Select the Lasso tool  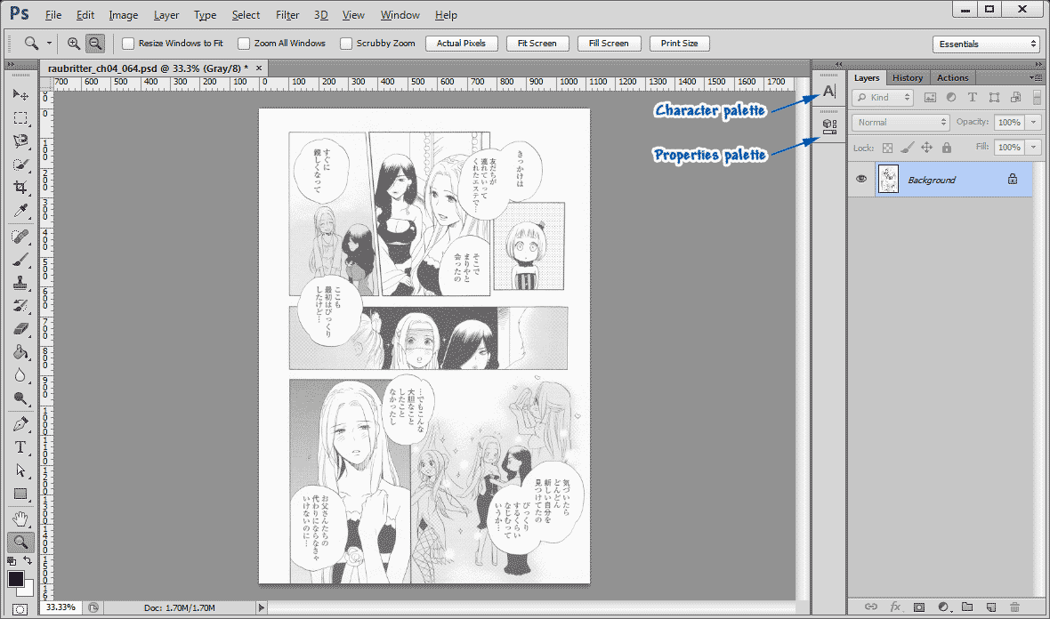point(20,141)
